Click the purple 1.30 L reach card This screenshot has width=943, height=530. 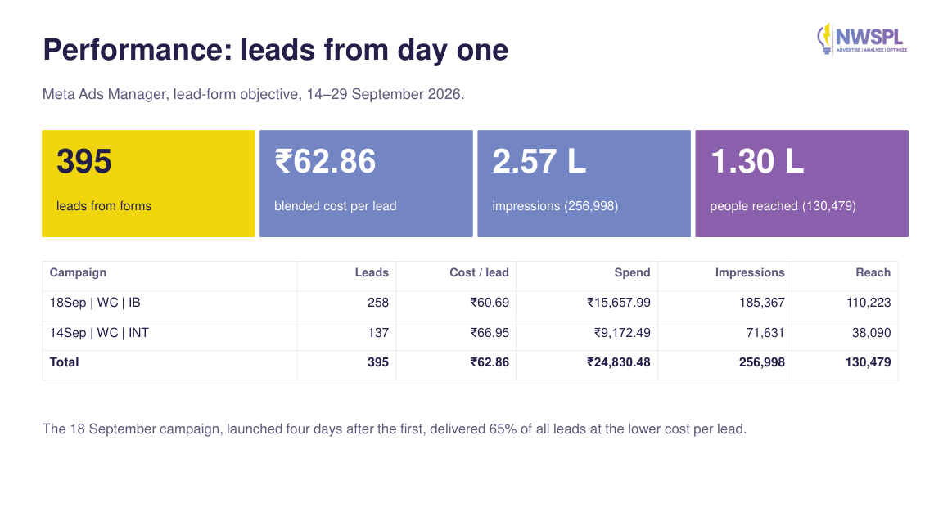[801, 183]
